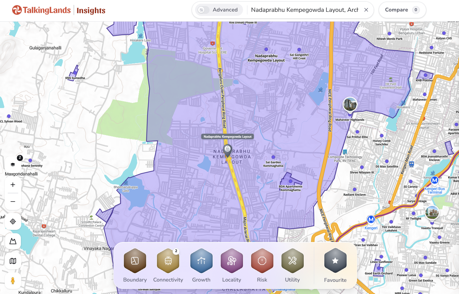Viewport: 459px width, 294px height.
Task: Clear the location search with X
Action: [366, 10]
